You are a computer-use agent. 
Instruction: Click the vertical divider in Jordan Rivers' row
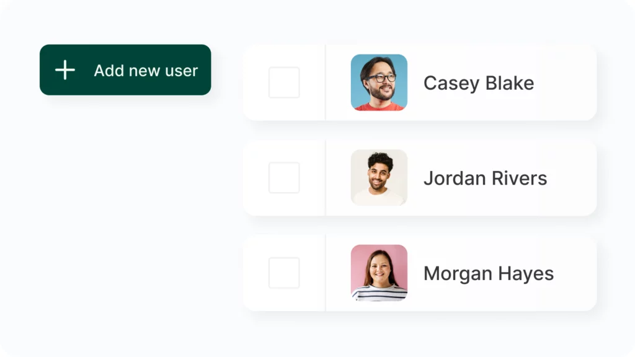(x=326, y=178)
